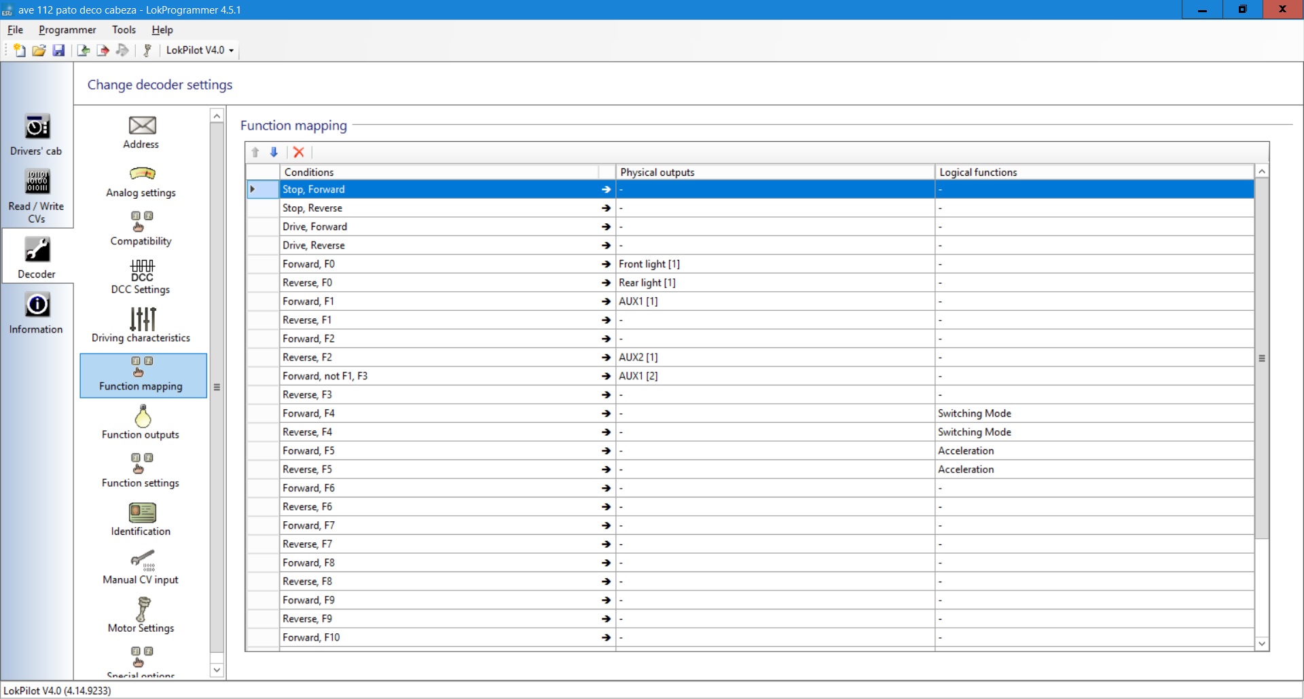Open Identification page
1304x699 pixels.
tap(141, 519)
